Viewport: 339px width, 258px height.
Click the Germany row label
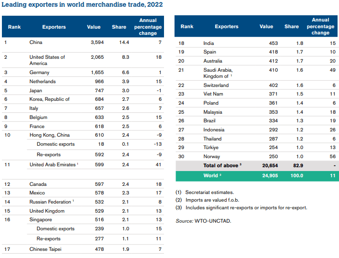point(40,72)
